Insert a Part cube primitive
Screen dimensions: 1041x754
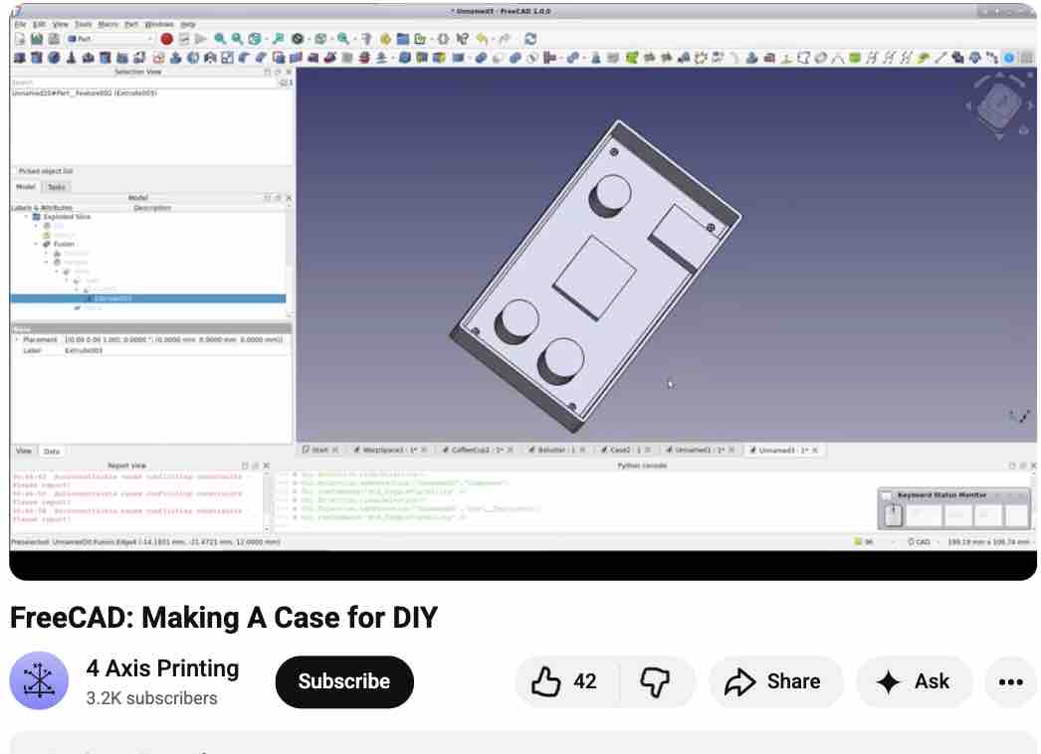(x=19, y=58)
